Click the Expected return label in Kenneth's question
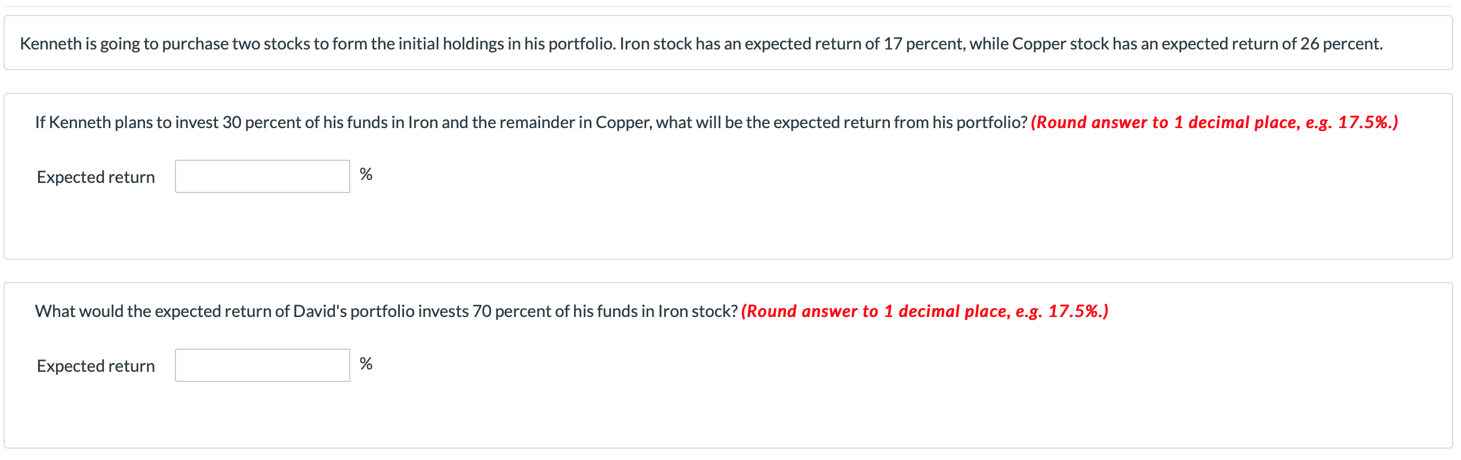The width and height of the screenshot is (1461, 460). click(x=95, y=177)
